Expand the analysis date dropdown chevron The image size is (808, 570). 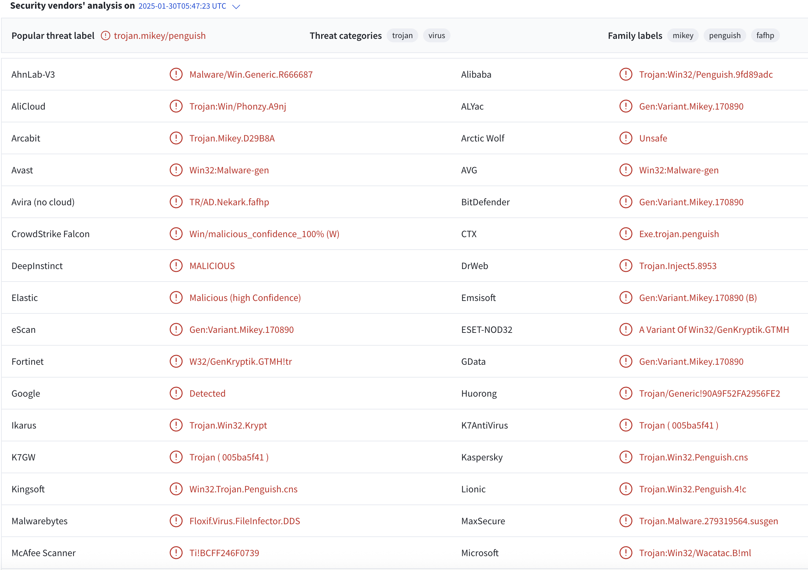[x=237, y=7]
